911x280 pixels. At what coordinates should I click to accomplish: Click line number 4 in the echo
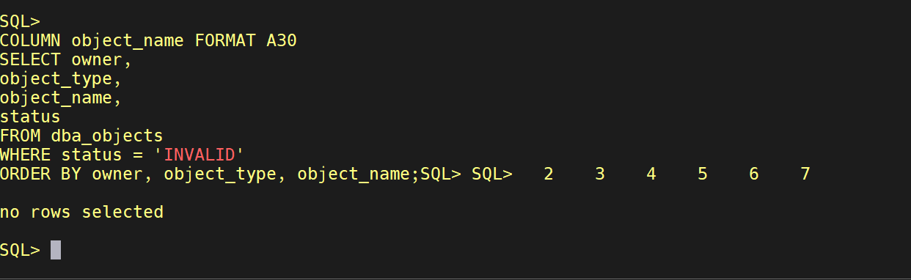pyautogui.click(x=651, y=174)
